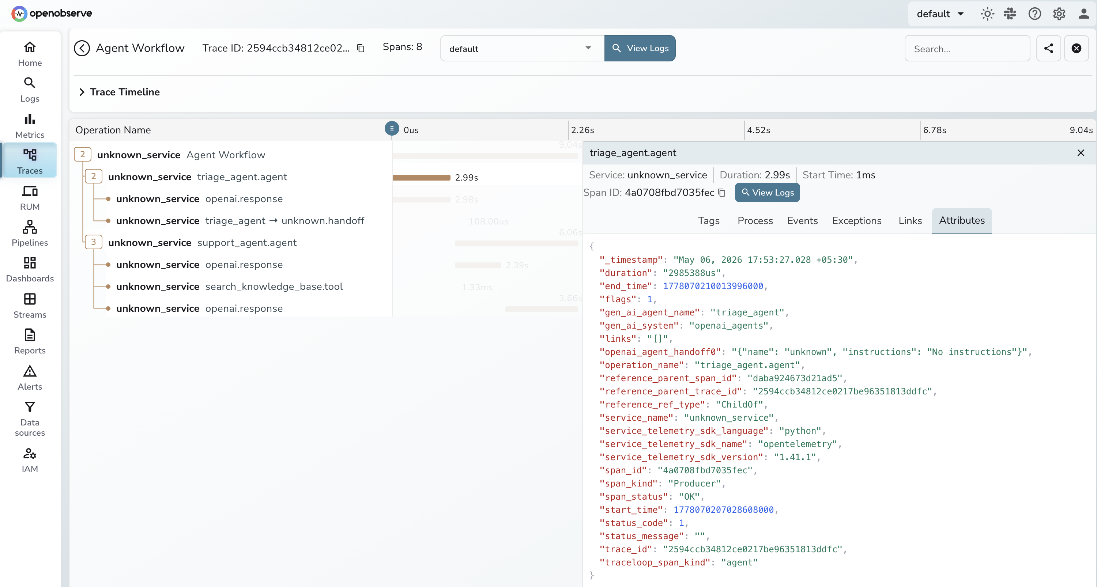1097x587 pixels.
Task: Click the end_time value 1778070210013996000
Action: 713,286
